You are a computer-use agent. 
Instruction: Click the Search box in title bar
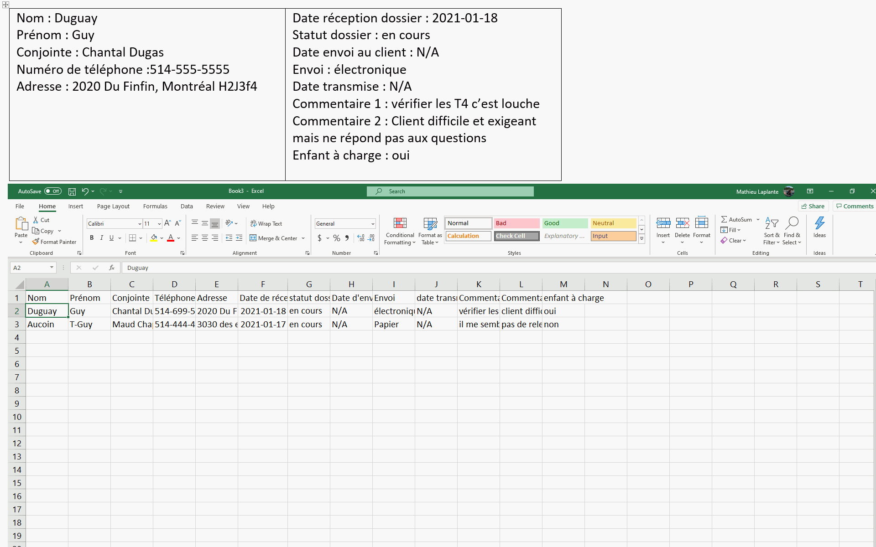450,191
